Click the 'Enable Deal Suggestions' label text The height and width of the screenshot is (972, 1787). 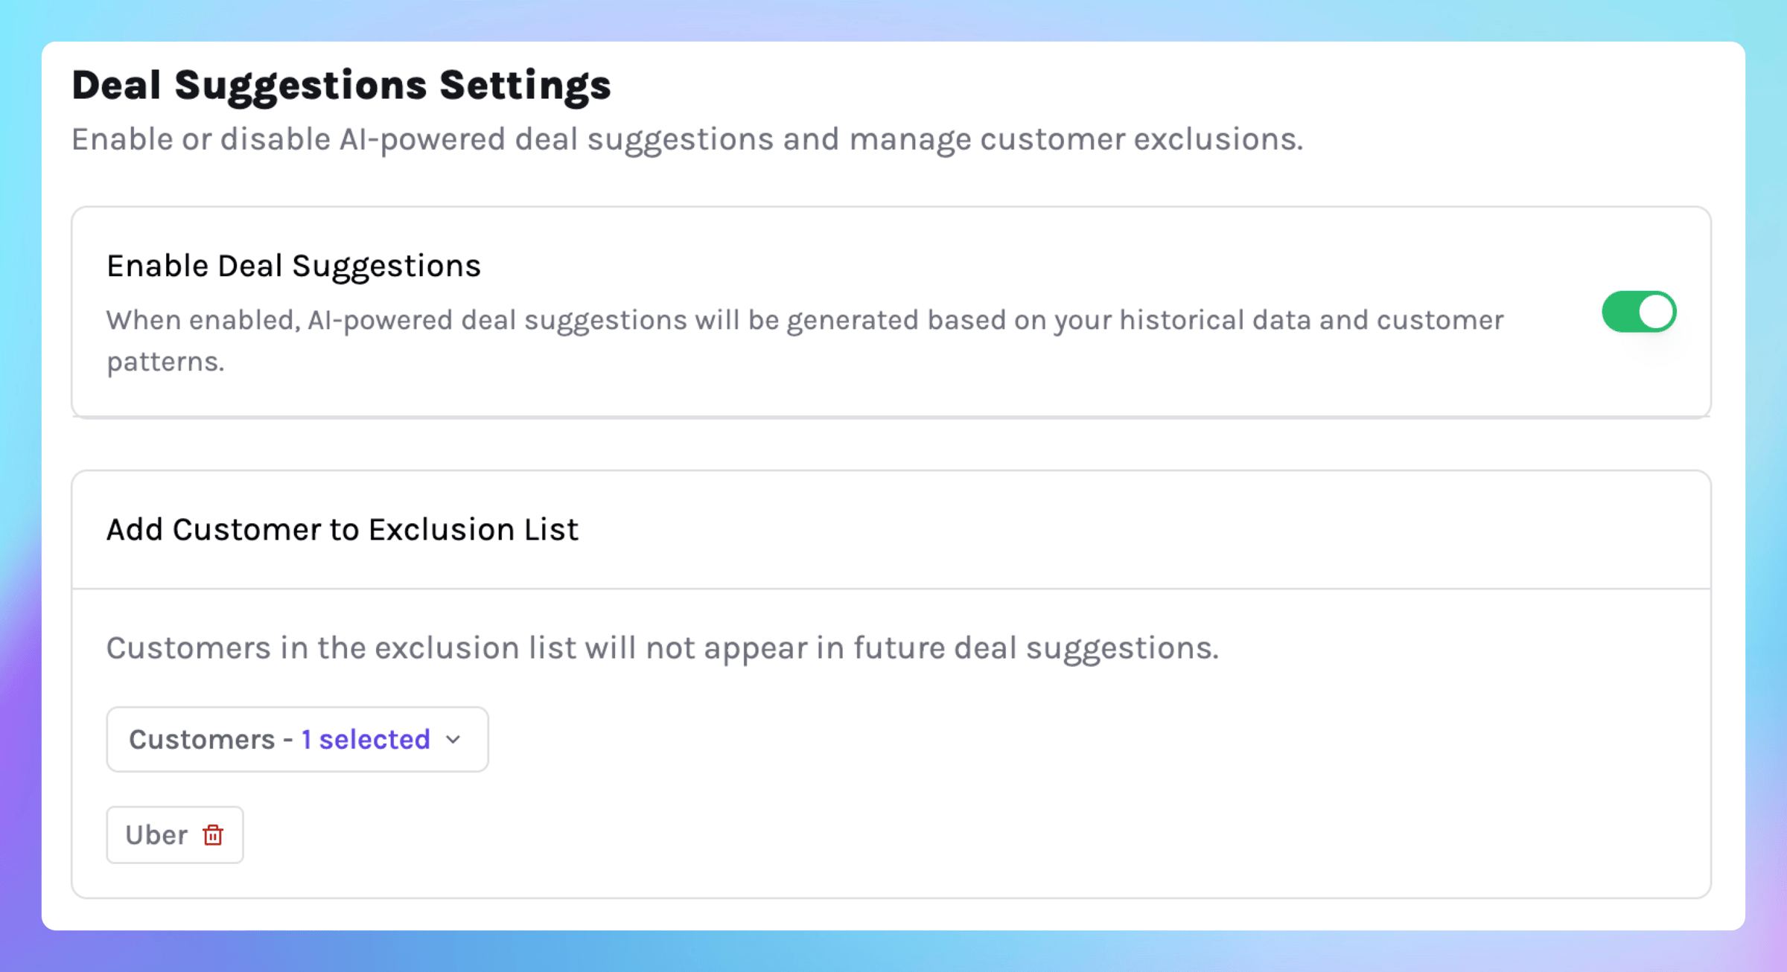pyautogui.click(x=293, y=266)
